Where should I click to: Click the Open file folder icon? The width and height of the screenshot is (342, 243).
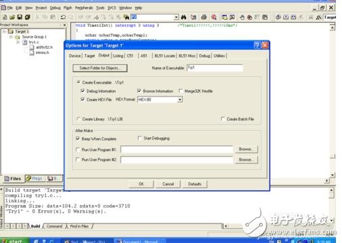pyautogui.click(x=12, y=17)
